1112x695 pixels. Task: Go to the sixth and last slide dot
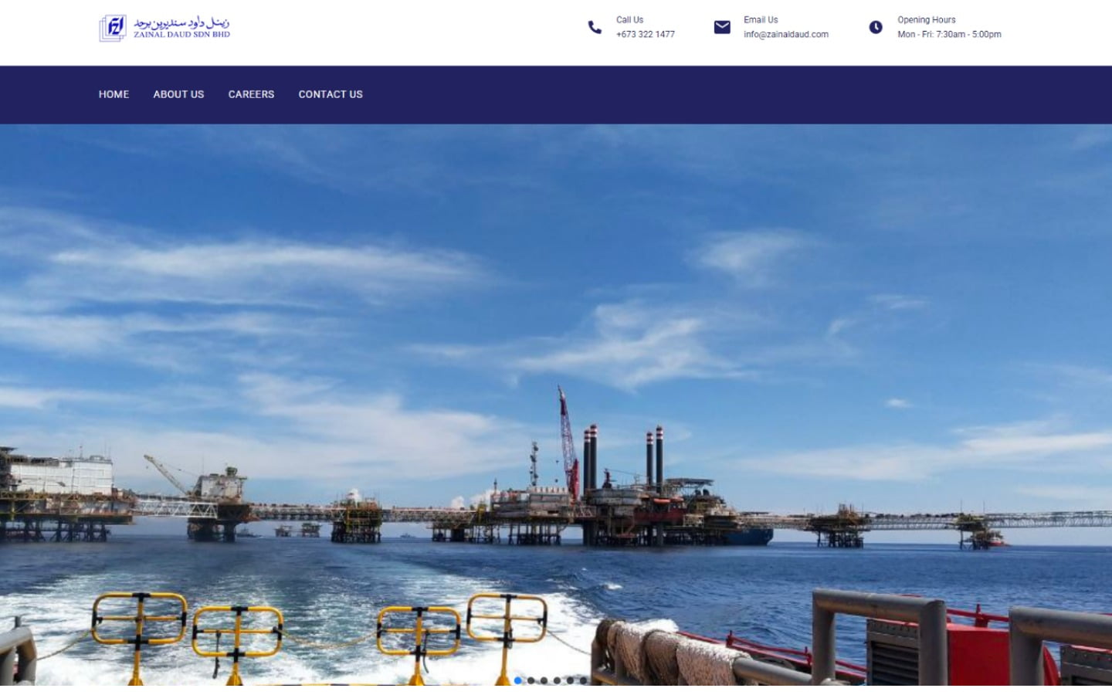pyautogui.click(x=584, y=680)
